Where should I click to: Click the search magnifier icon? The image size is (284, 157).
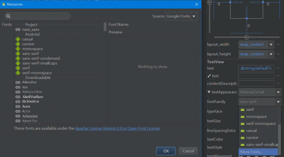[x=8, y=16]
